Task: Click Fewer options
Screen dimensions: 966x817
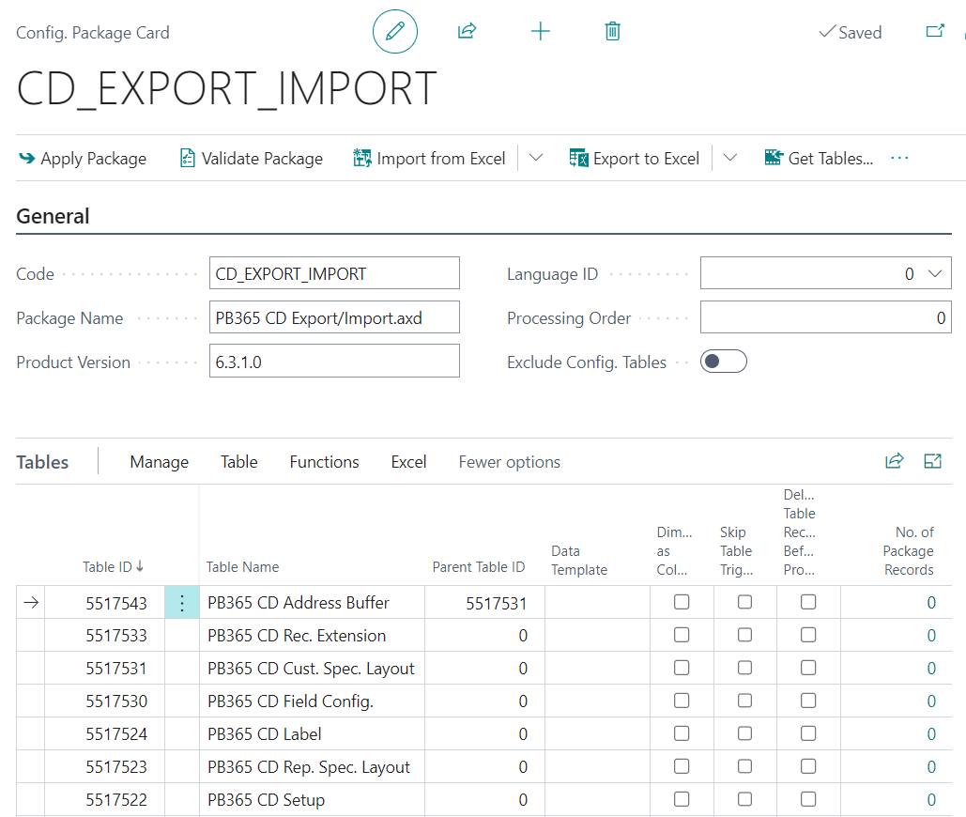Action: coord(510,462)
